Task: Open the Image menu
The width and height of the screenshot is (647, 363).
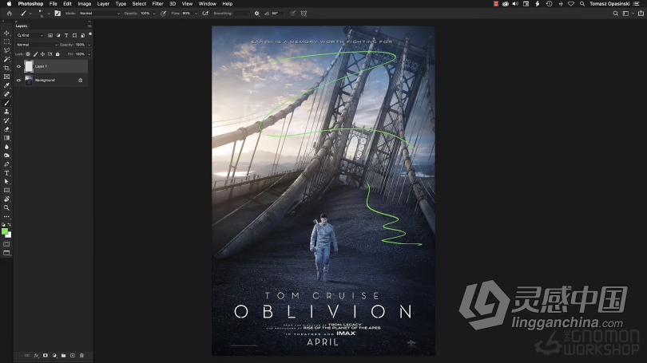Action: point(84,4)
